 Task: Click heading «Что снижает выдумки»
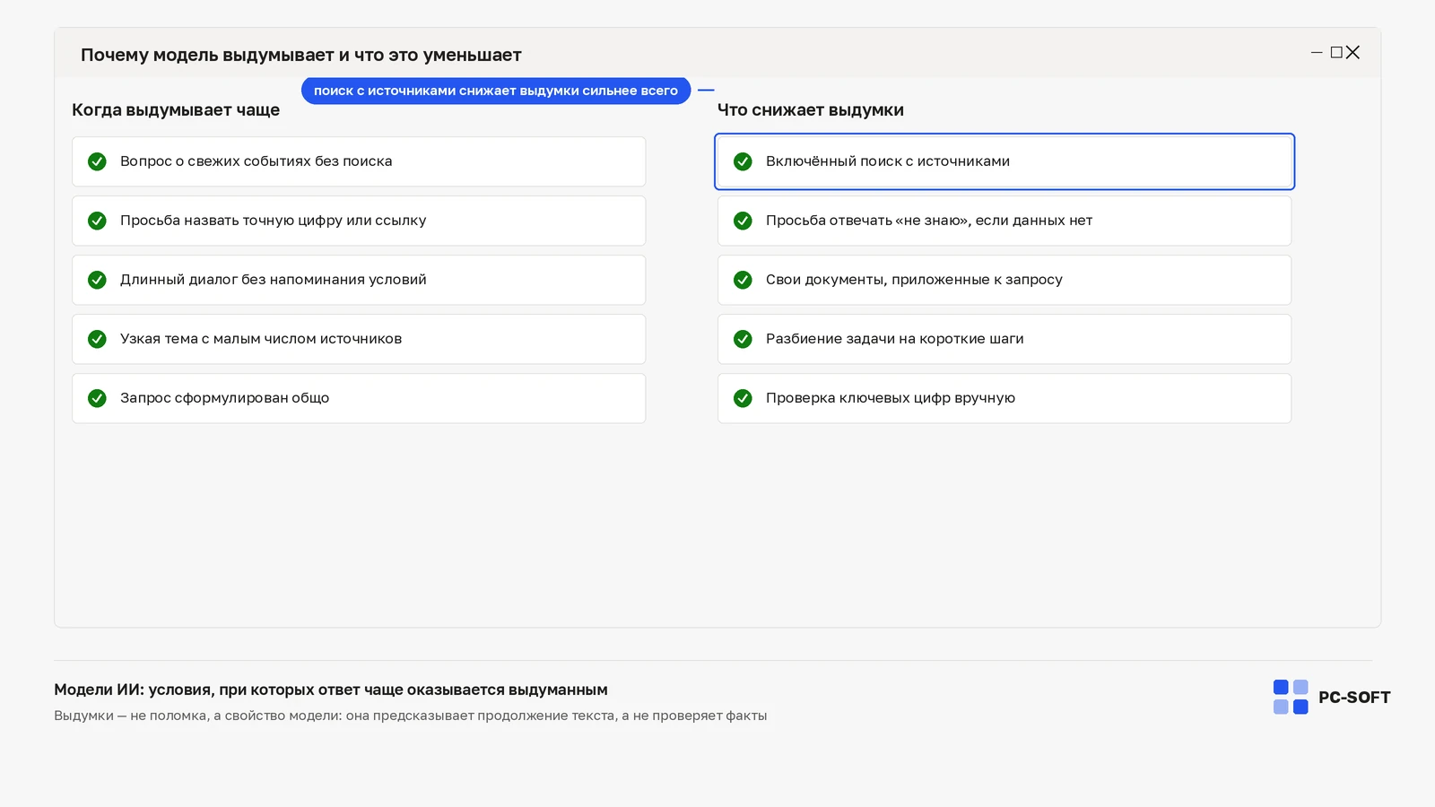click(811, 110)
